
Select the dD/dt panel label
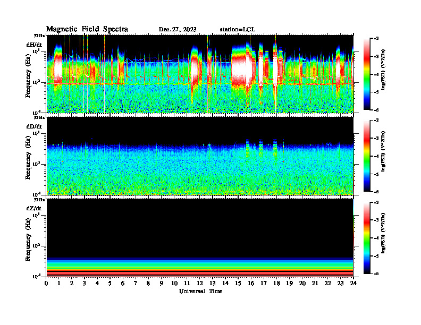coord(34,126)
